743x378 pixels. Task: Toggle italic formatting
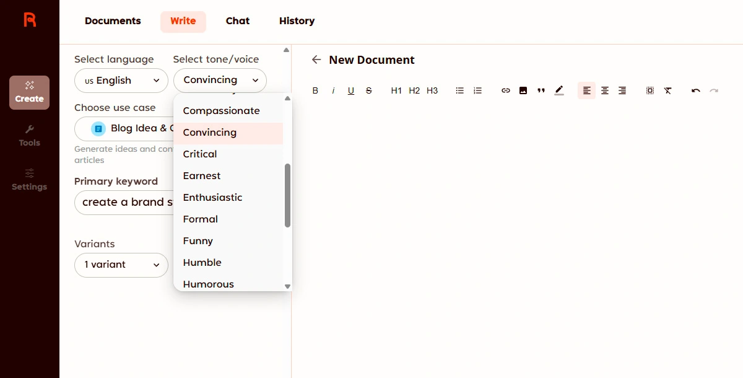[x=333, y=90]
